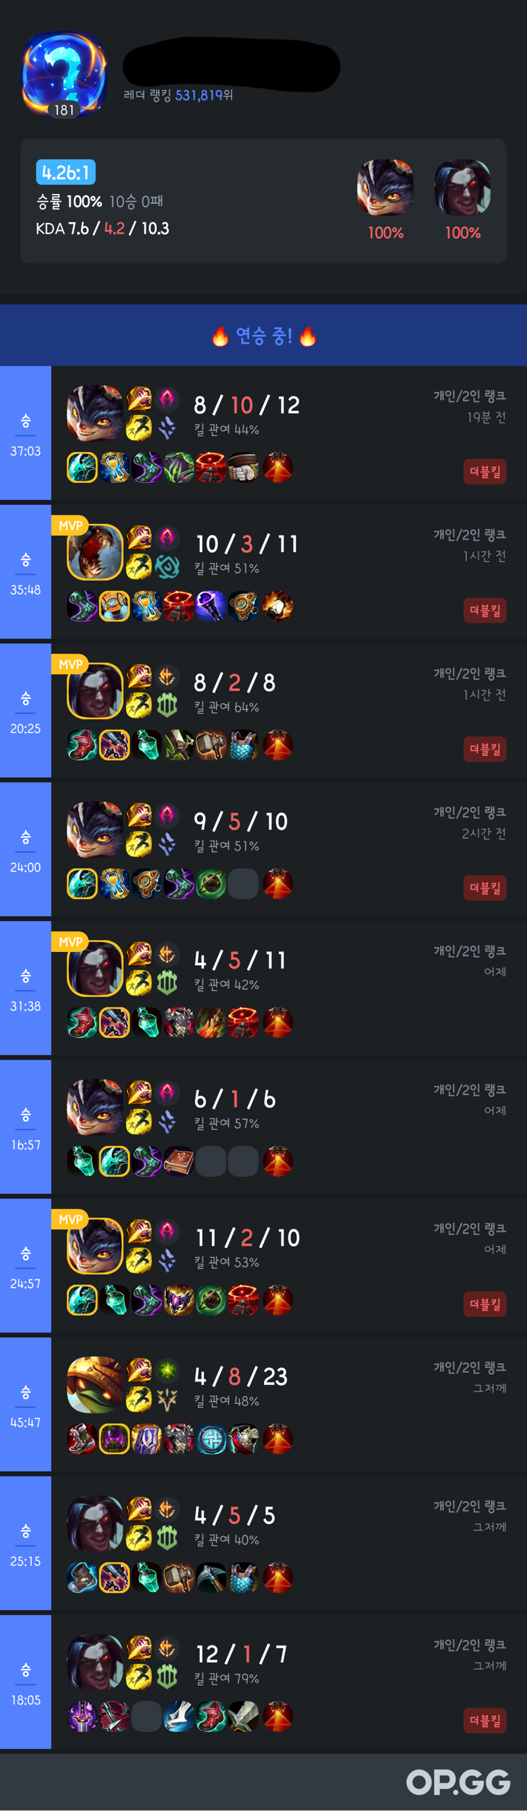The height and width of the screenshot is (1811, 527).
Task: Click Zhonya's Hourglass item in first match
Action: click(x=115, y=468)
